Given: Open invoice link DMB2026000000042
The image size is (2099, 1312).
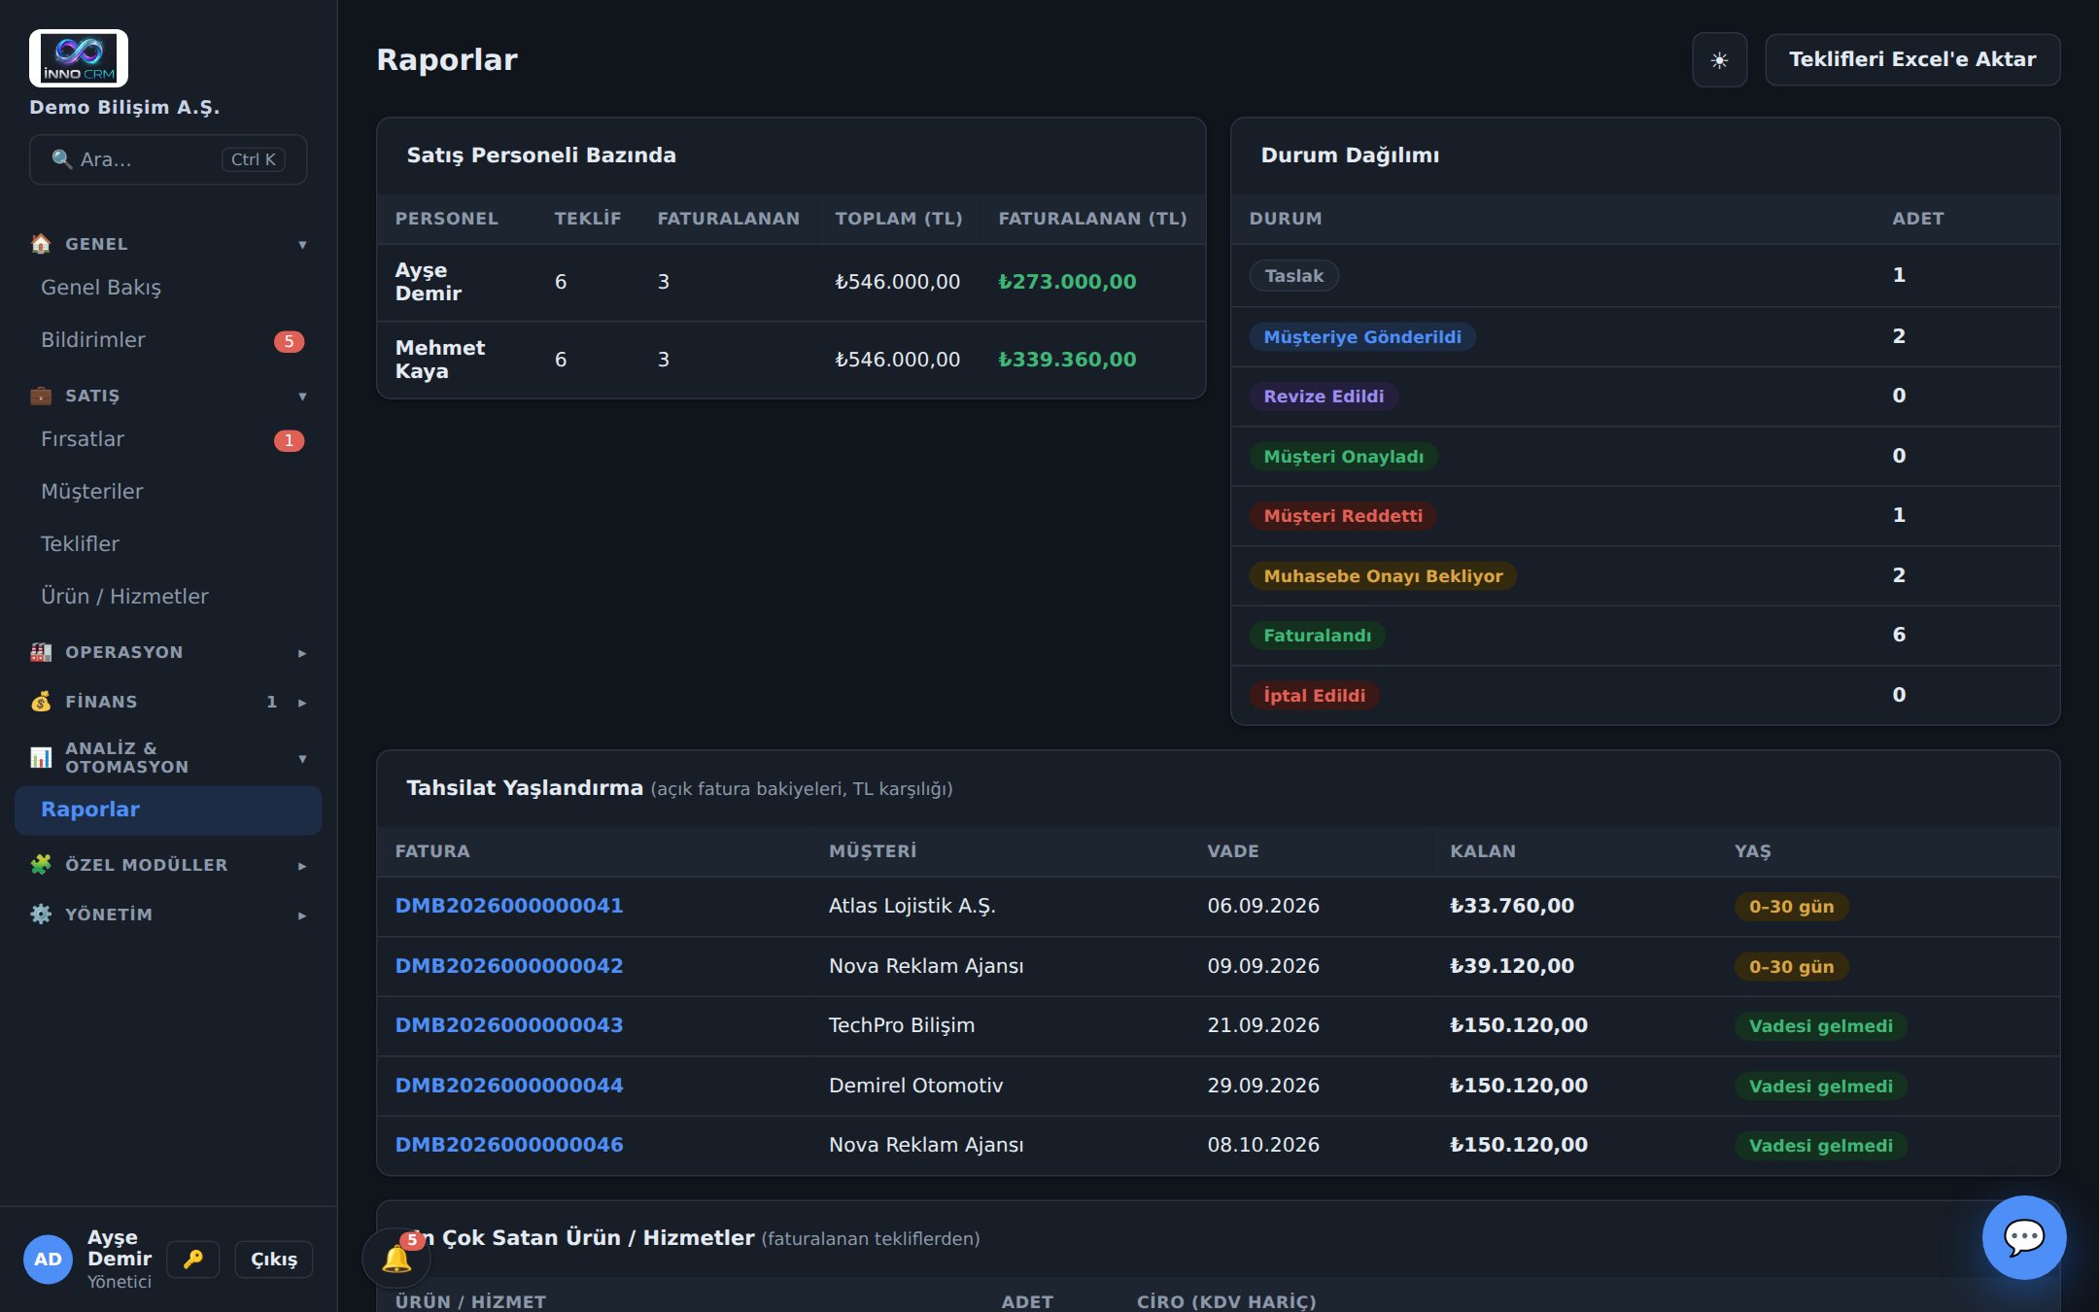Looking at the screenshot, I should click(509, 966).
